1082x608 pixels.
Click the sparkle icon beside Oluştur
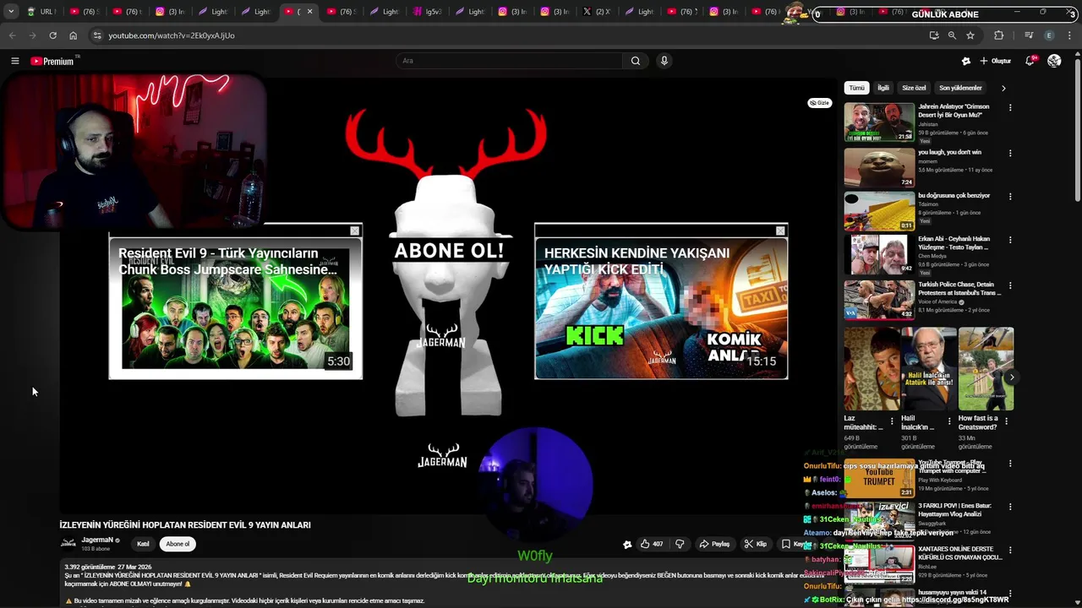966,61
